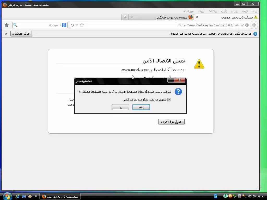The width and height of the screenshot is (267, 200).
Task: Open the تحرير menu
Action: click(245, 11)
